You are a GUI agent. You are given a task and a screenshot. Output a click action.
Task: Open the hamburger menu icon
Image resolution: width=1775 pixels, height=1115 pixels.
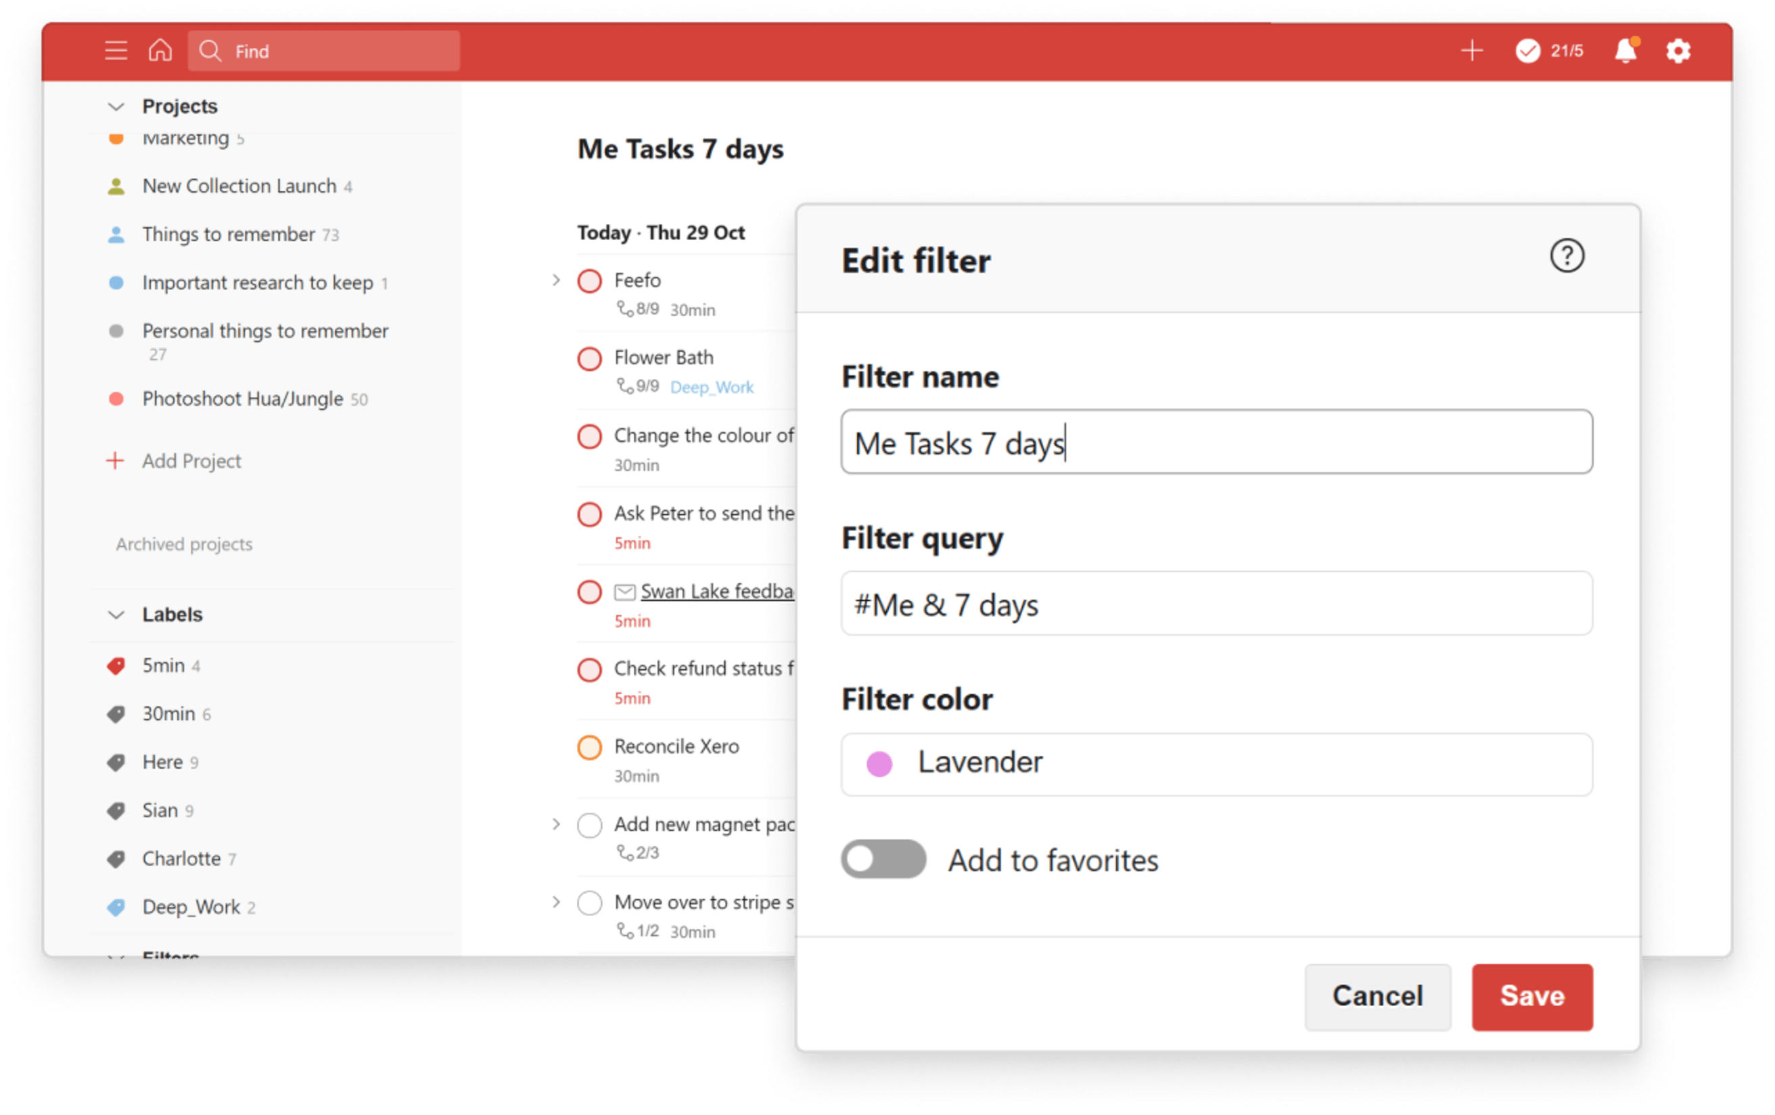click(x=116, y=51)
